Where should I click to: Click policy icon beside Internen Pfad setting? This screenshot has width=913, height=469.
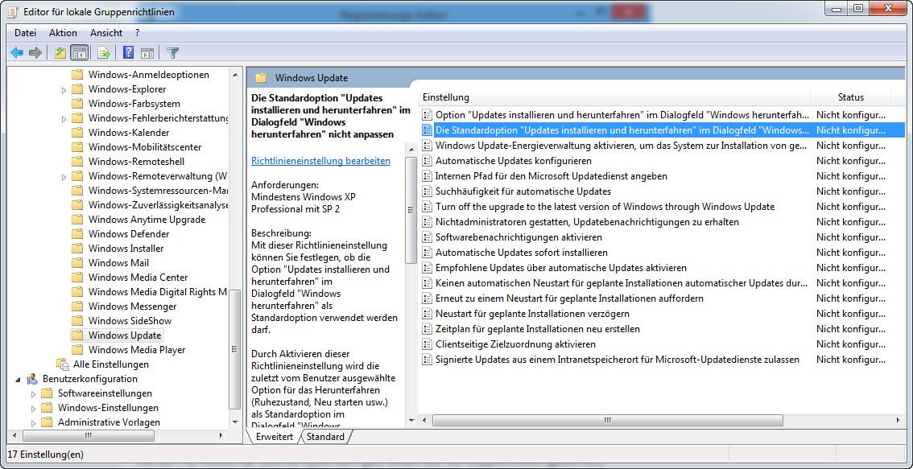click(x=428, y=175)
